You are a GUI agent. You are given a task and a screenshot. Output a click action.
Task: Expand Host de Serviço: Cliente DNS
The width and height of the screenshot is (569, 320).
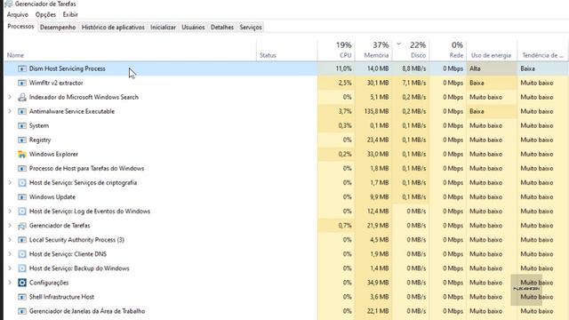coord(10,254)
